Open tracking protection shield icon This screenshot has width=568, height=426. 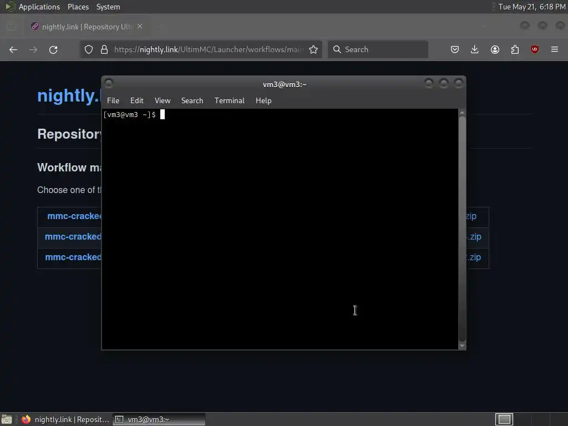tap(89, 49)
